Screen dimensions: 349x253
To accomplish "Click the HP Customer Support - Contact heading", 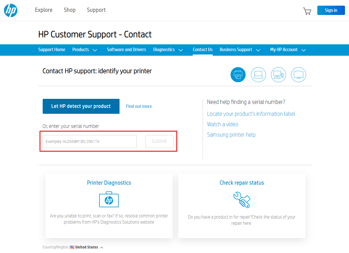I will coord(95,34).
